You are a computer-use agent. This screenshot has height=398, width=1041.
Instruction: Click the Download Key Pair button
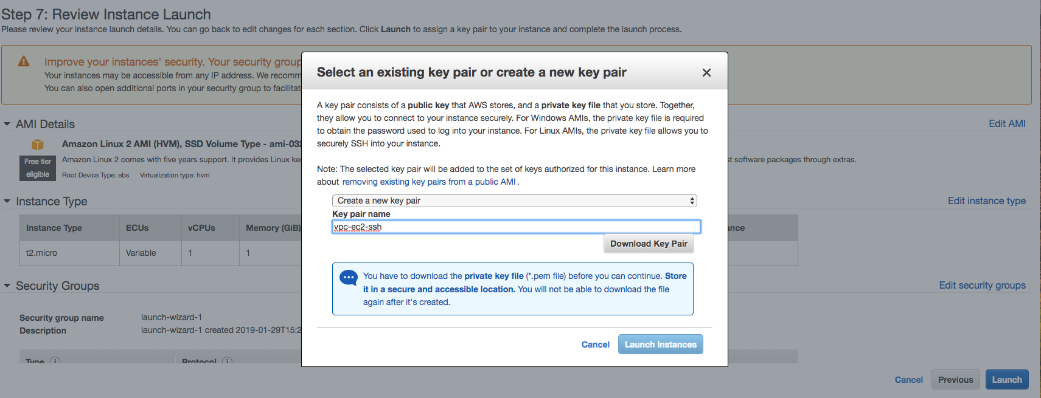coord(649,244)
